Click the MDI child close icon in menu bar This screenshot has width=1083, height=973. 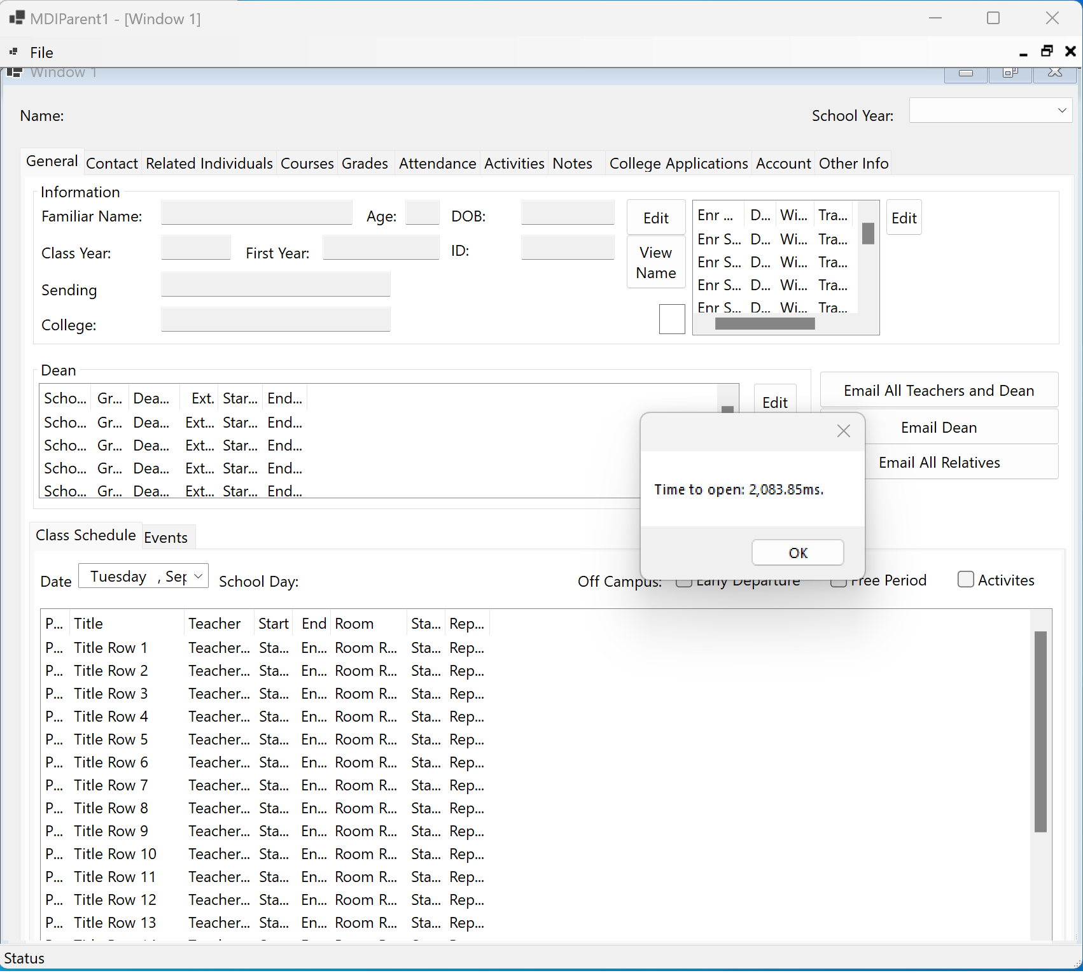tap(1070, 51)
